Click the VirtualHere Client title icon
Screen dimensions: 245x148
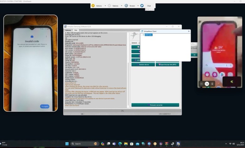click(142, 31)
